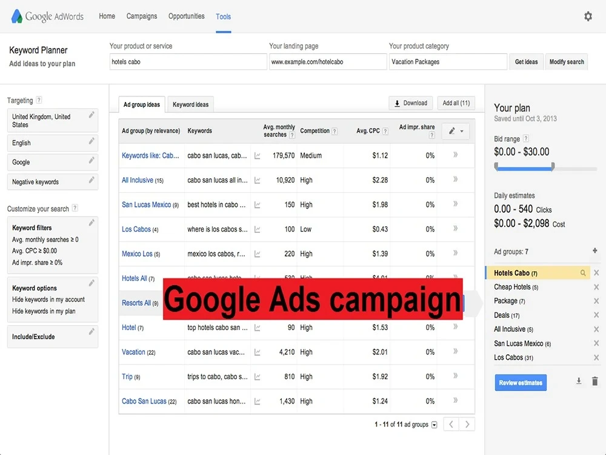Show trend chart for Keywords like: Cab row
This screenshot has width=606, height=455.
pos(258,155)
